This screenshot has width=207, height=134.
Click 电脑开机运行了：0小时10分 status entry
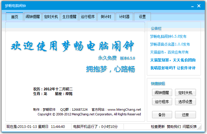pos(95,127)
